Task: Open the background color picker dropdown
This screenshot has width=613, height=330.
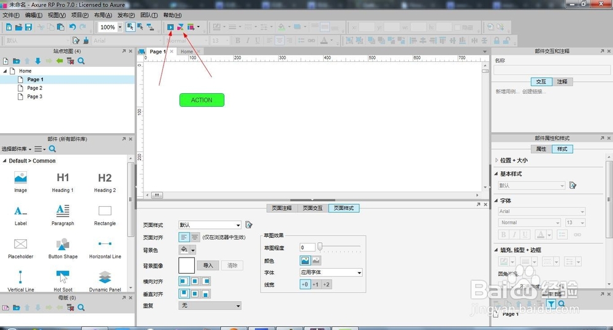Action: coord(192,250)
